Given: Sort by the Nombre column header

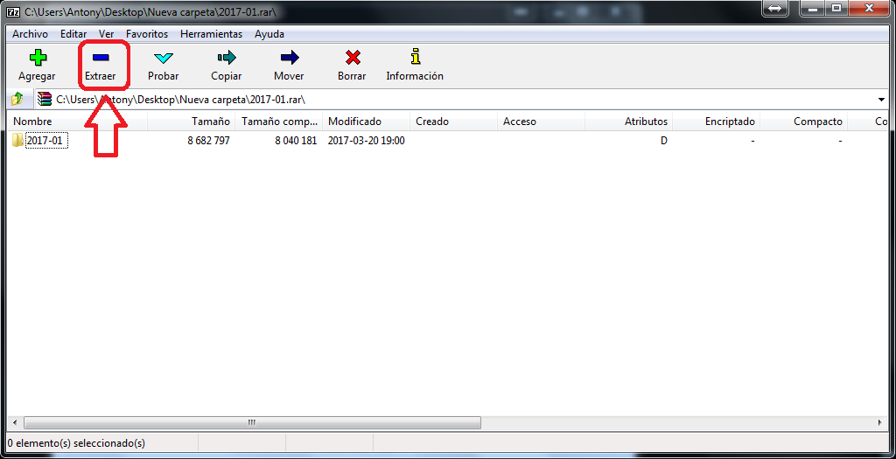Looking at the screenshot, I should click(77, 122).
